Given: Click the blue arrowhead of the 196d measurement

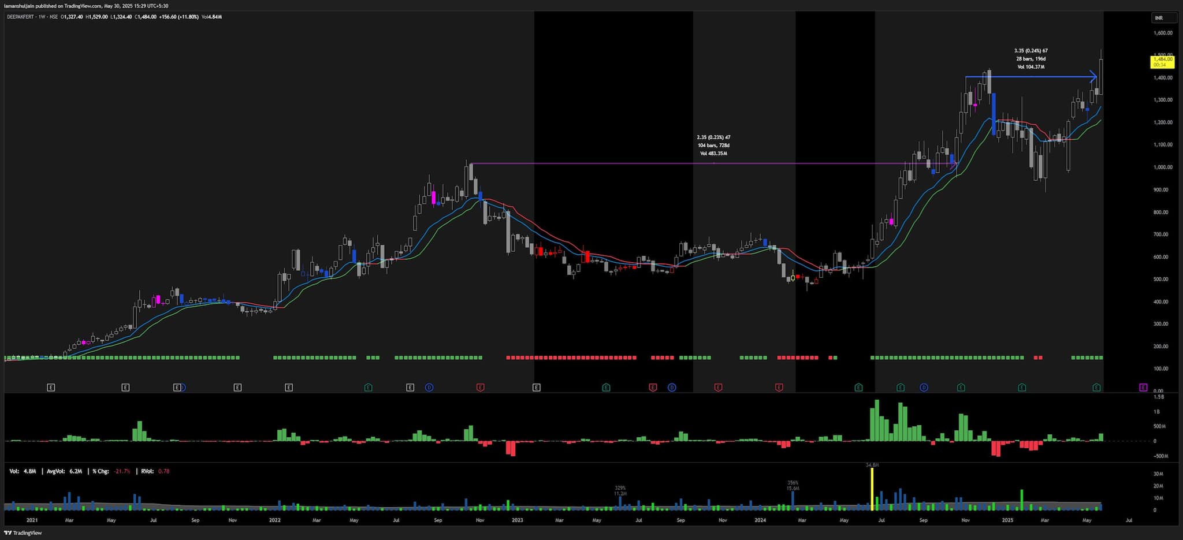Looking at the screenshot, I should click(1093, 77).
